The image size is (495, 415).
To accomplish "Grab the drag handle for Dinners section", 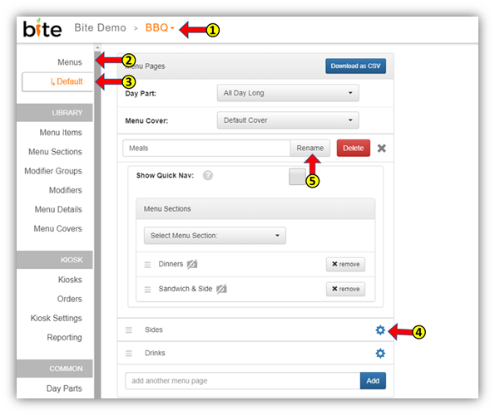I will click(147, 265).
